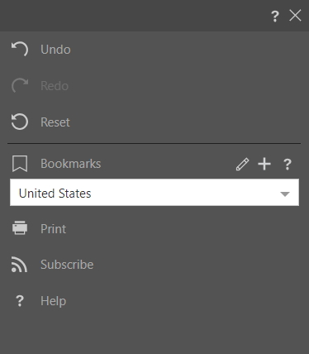This screenshot has height=354, width=309.
Task: Select the Reset text option
Action: point(55,122)
